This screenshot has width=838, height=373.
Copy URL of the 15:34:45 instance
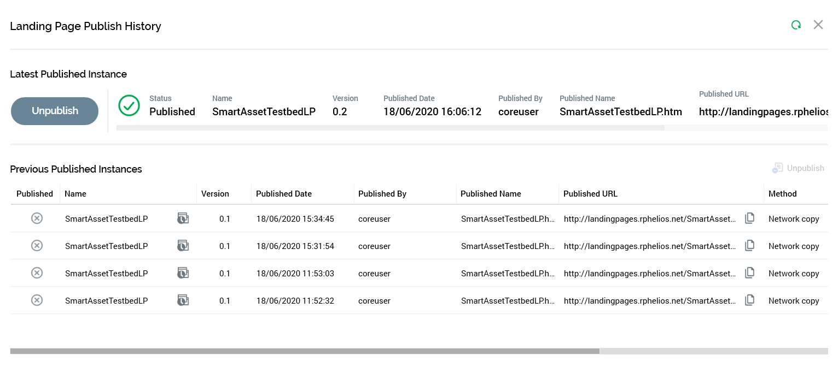click(x=749, y=218)
